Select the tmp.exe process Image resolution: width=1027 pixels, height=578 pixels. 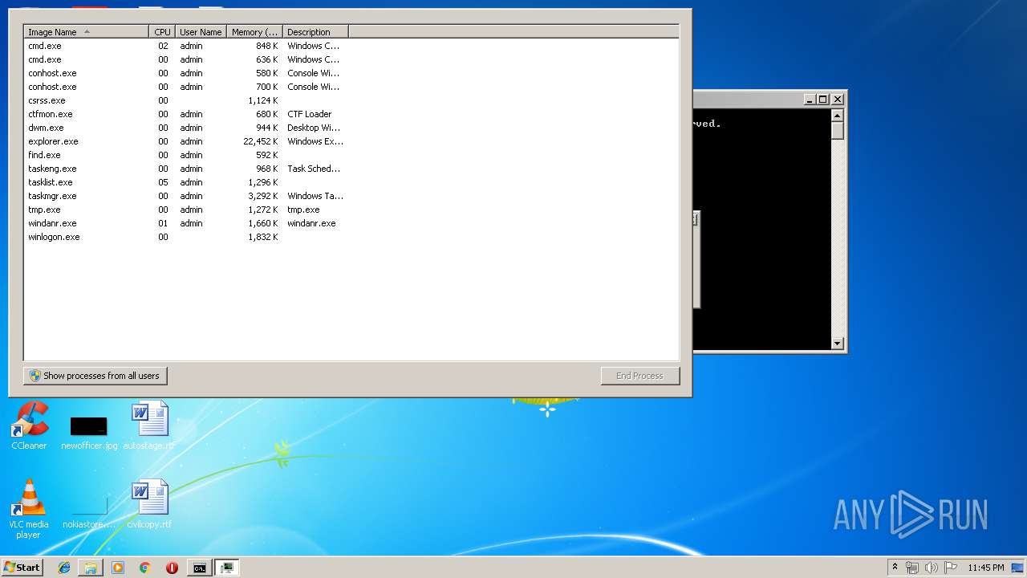[x=351, y=210]
